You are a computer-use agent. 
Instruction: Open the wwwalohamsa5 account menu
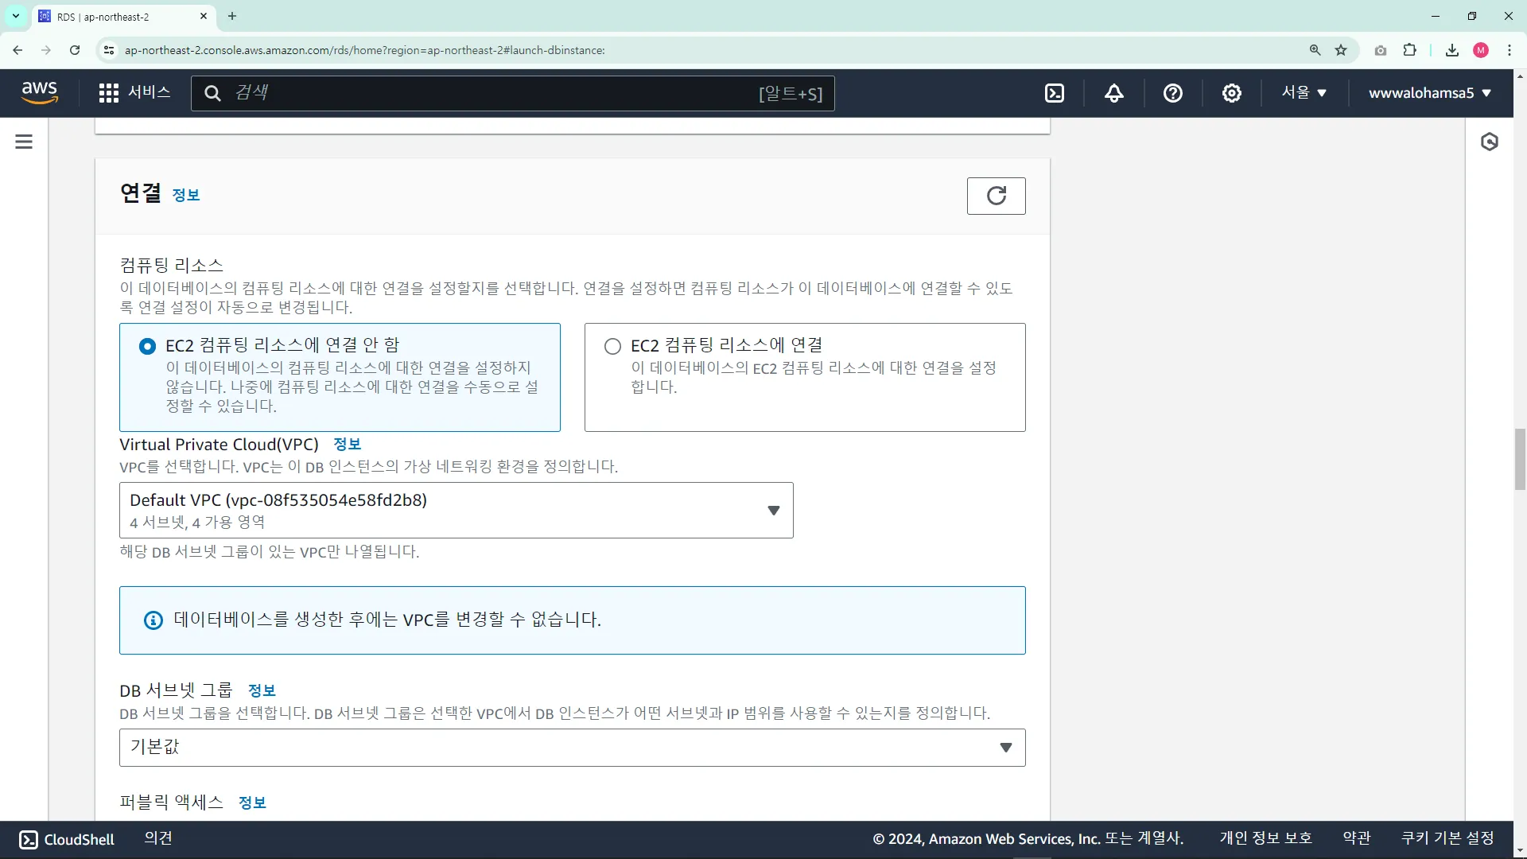(1429, 92)
